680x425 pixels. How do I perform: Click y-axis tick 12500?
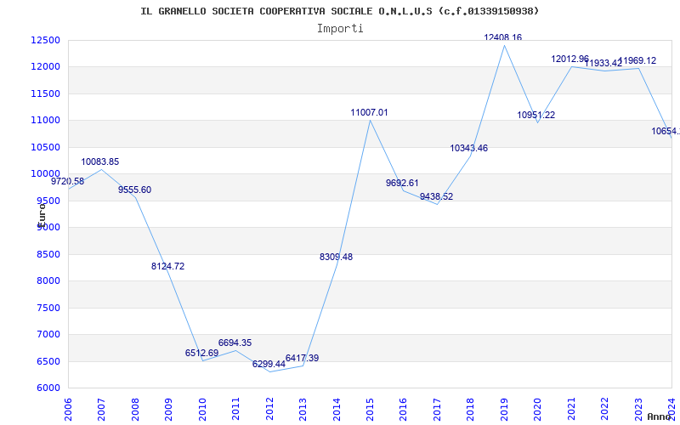coord(45,40)
